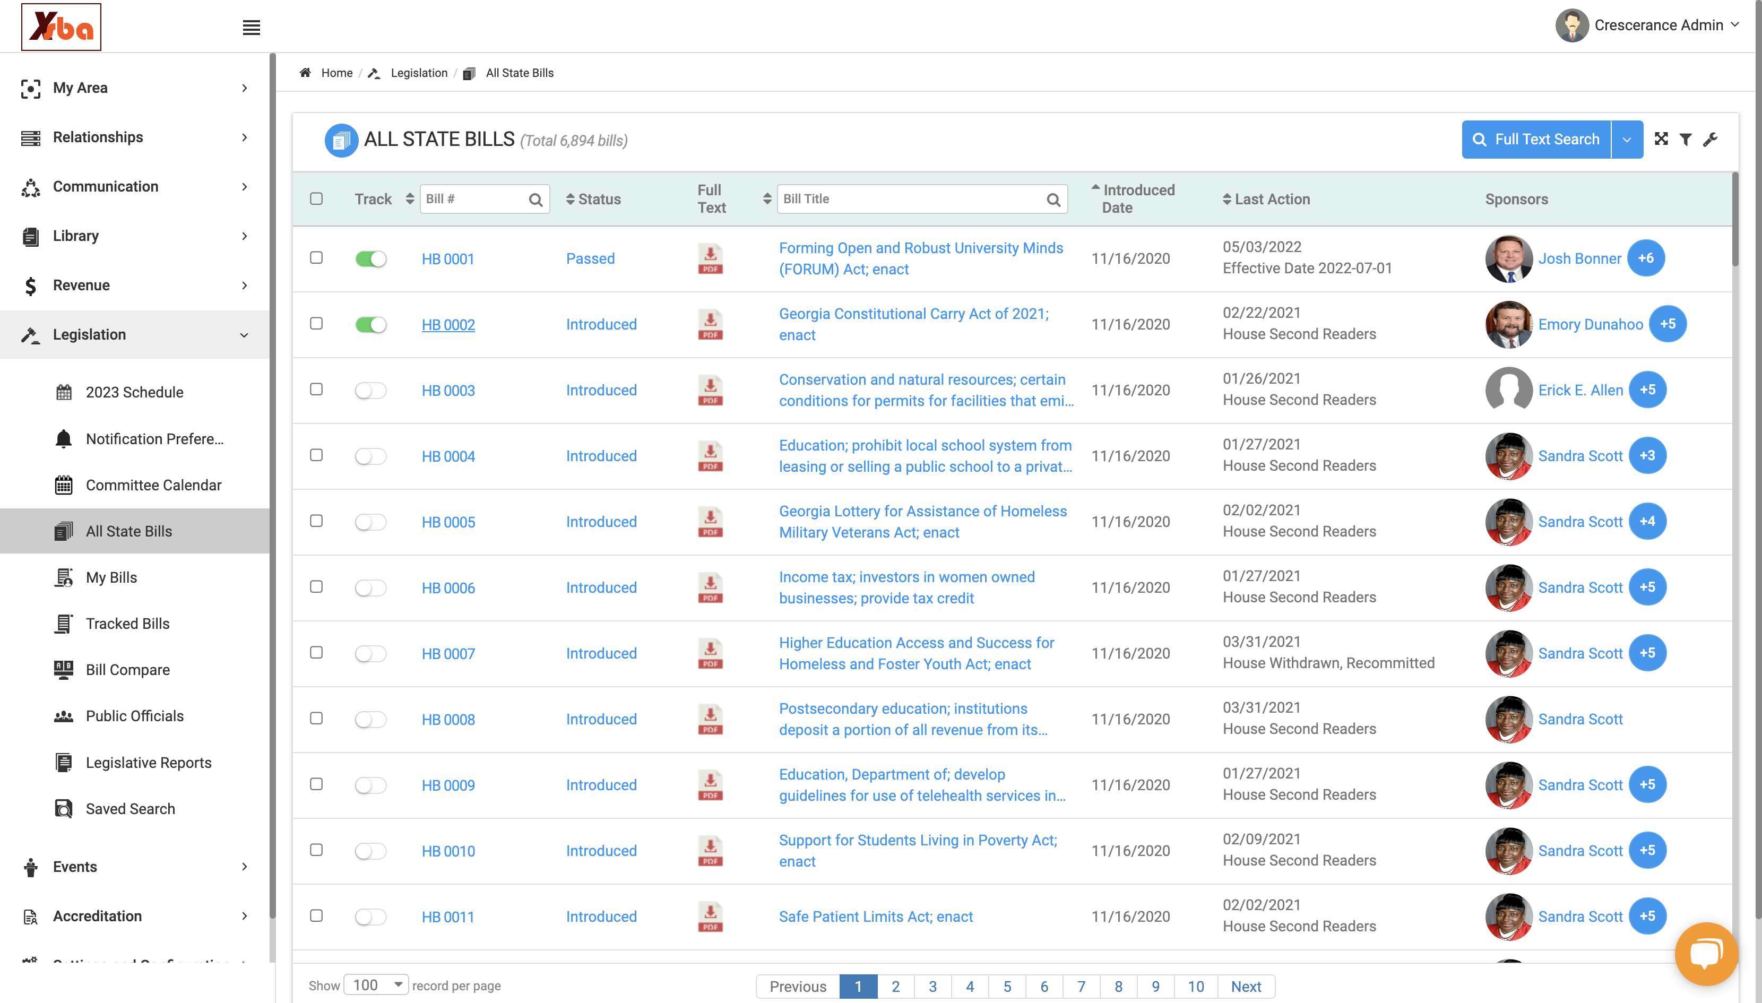Download the HB 0003 full text PDF
The width and height of the screenshot is (1762, 1003).
point(710,390)
